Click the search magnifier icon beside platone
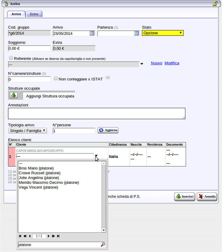The height and width of the screenshot is (252, 222). 103,244
